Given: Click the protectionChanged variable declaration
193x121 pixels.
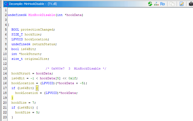Looking at the screenshot, I should (x=37, y=30).
